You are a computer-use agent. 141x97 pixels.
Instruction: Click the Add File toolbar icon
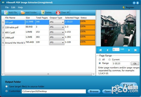click(6, 13)
